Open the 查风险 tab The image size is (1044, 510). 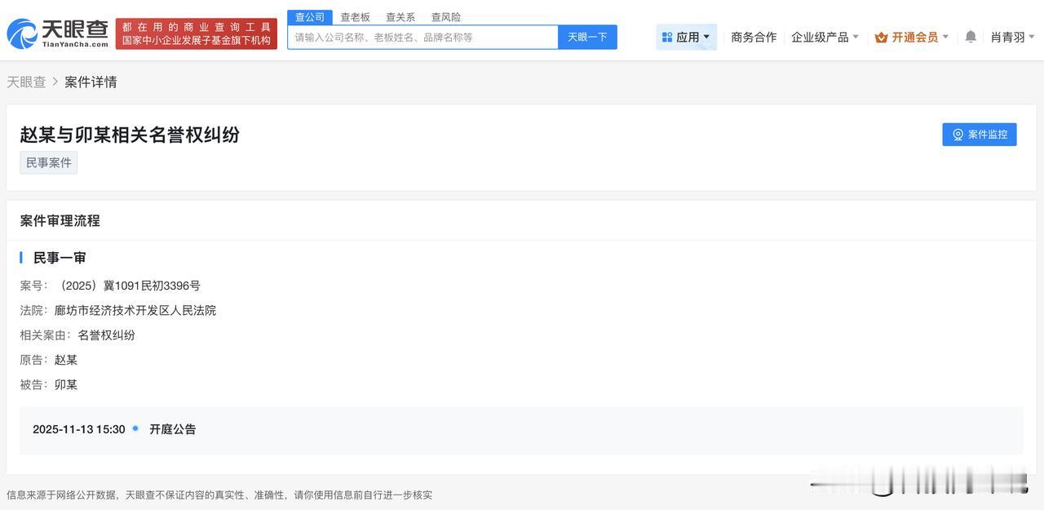tap(446, 17)
